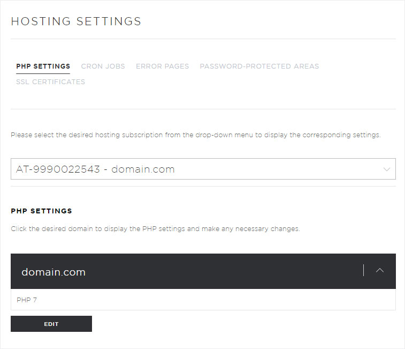405x349 pixels.
Task: Click the down arrow of the subscription dropdown
Action: (x=386, y=169)
